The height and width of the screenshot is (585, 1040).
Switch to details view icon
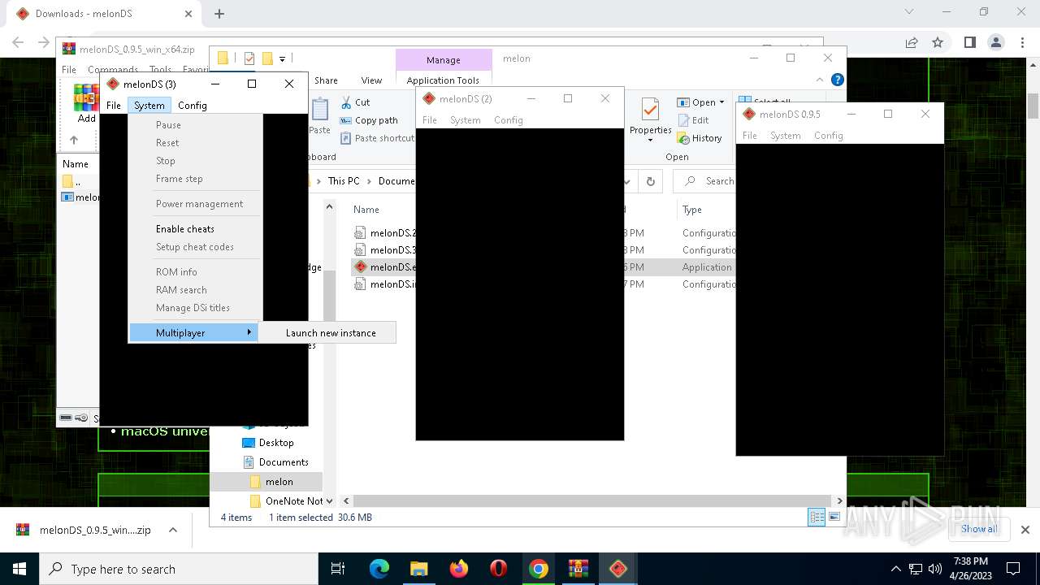click(817, 518)
